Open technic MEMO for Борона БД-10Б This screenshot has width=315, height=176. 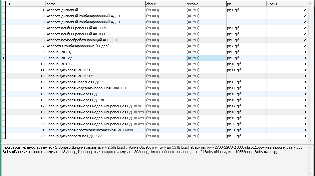[206, 64]
